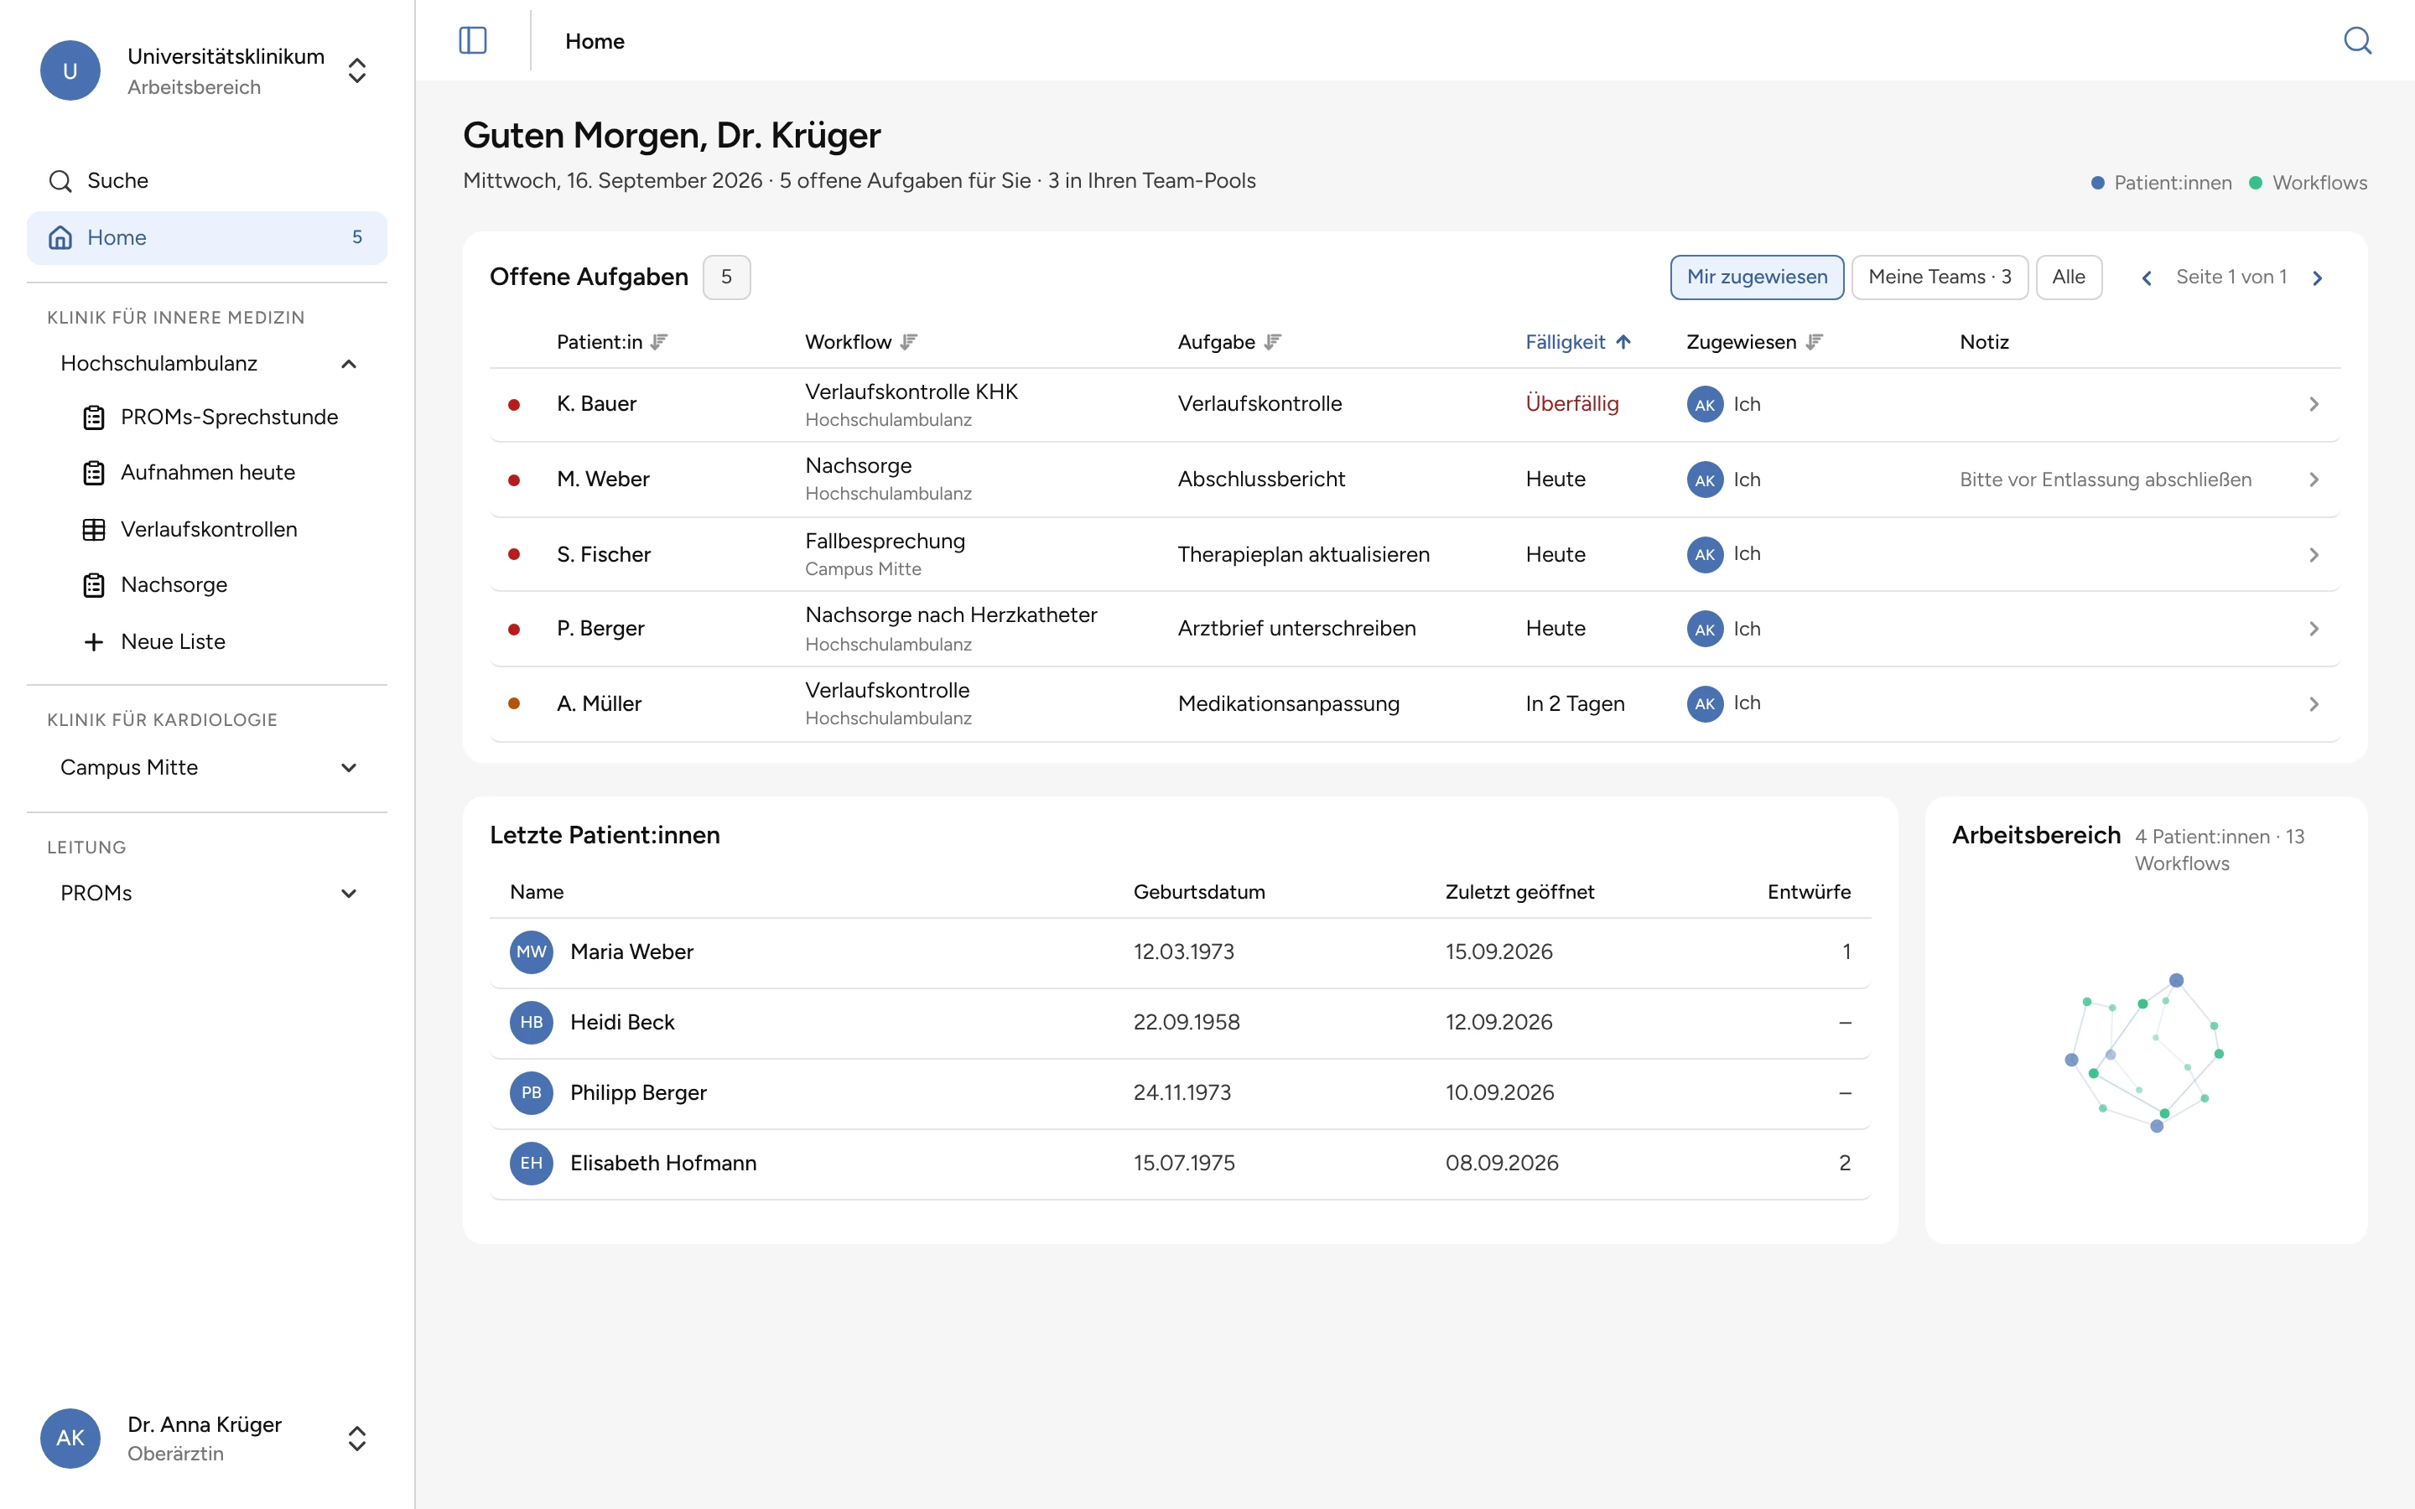Collapse the Hochschulambulanz section
The height and width of the screenshot is (1509, 2415).
coord(350,365)
